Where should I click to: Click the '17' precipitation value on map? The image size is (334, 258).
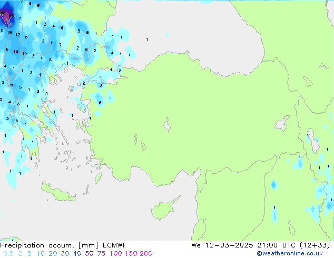18,34
